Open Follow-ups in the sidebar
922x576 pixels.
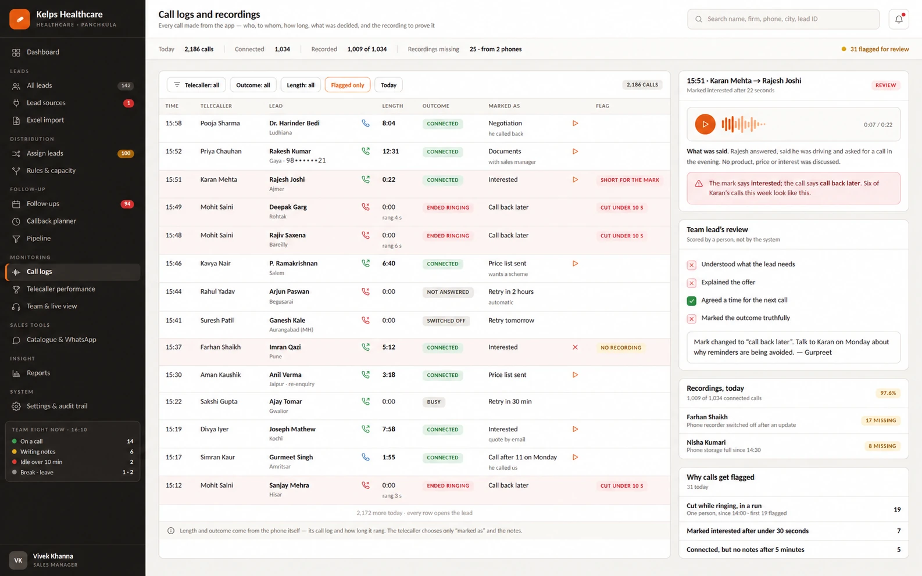[x=73, y=204]
